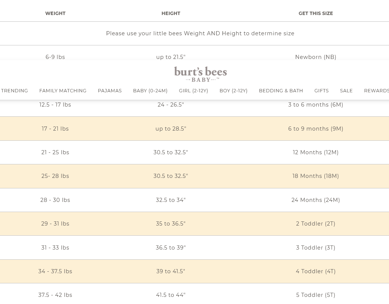Viewport: 389px width, 304px height.
Task: Visit the Sale page
Action: click(x=346, y=91)
